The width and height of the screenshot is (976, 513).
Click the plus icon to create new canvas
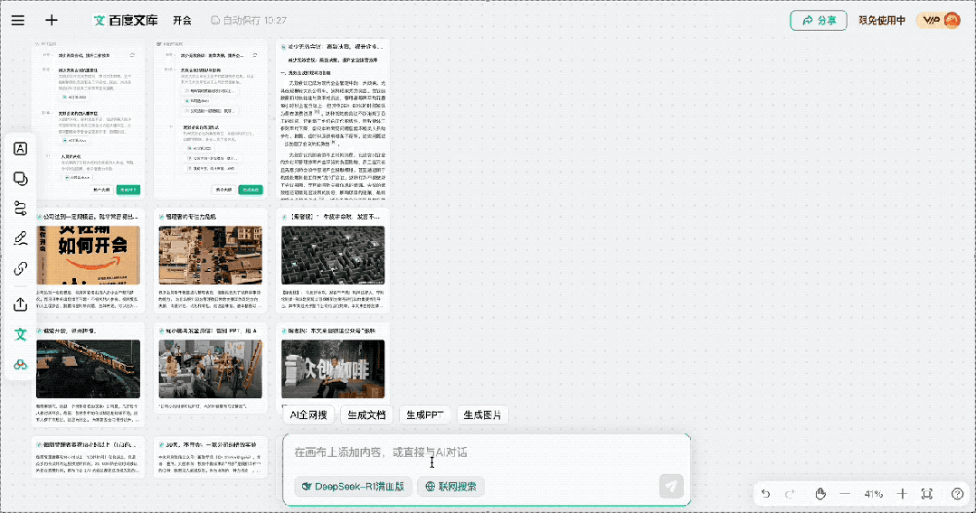pos(52,20)
